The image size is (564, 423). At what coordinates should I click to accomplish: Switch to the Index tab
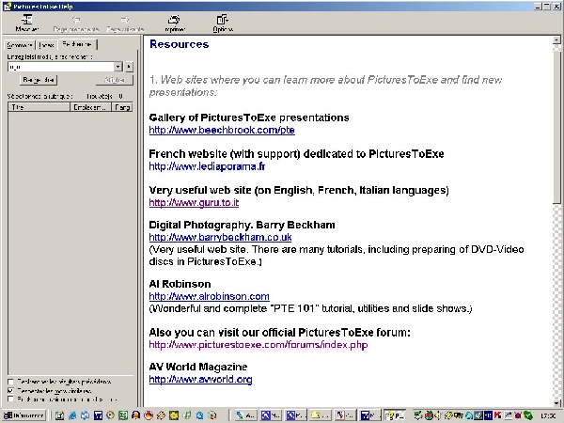[x=47, y=45]
